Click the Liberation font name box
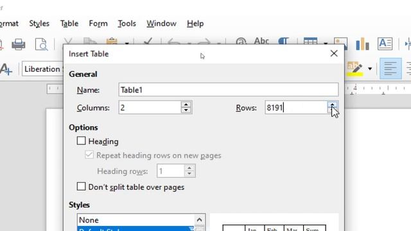Viewport: 411px width, 231px height. [43, 69]
